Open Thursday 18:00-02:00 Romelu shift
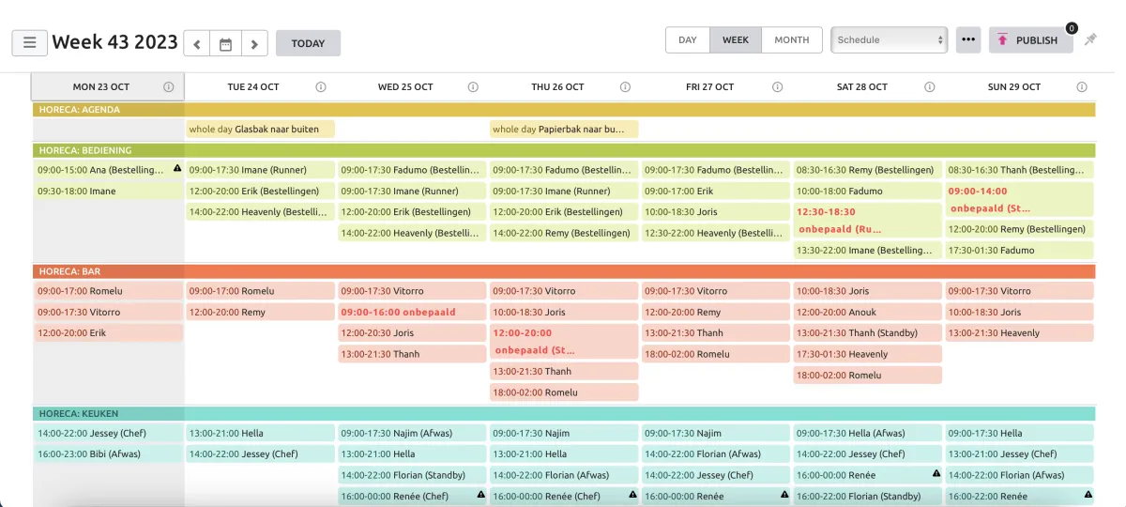1126x507 pixels. pos(564,392)
